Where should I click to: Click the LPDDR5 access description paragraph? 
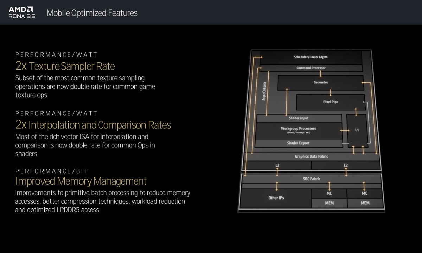(102, 201)
